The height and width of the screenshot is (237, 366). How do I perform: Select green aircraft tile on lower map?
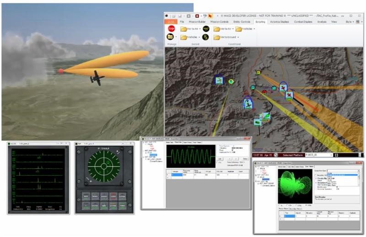pos(266,116)
